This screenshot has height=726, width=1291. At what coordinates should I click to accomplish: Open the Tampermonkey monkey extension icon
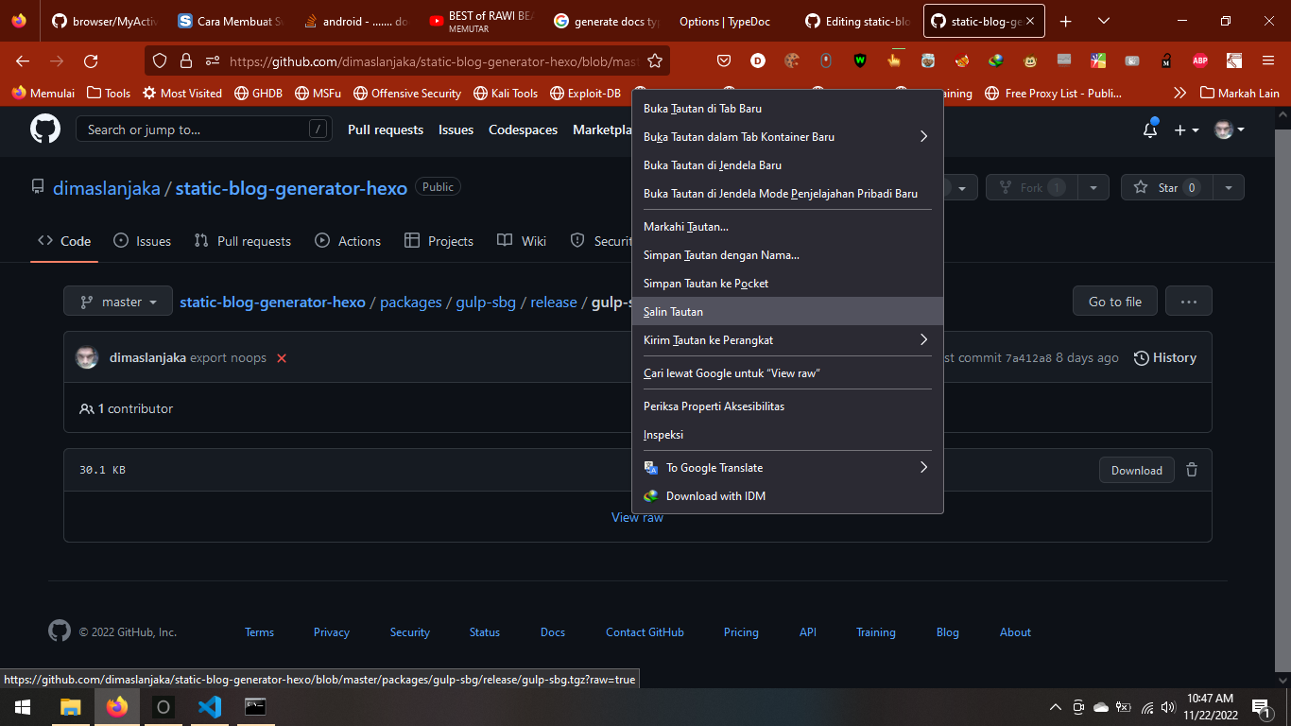1030,60
